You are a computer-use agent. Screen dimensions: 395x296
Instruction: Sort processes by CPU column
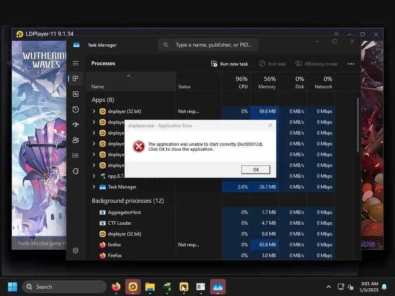(236, 82)
